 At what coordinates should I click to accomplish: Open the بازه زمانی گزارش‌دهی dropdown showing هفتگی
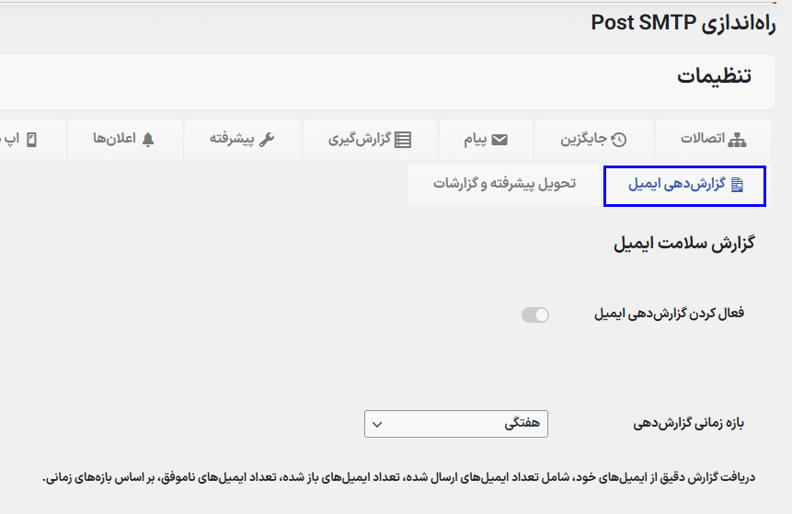point(455,424)
